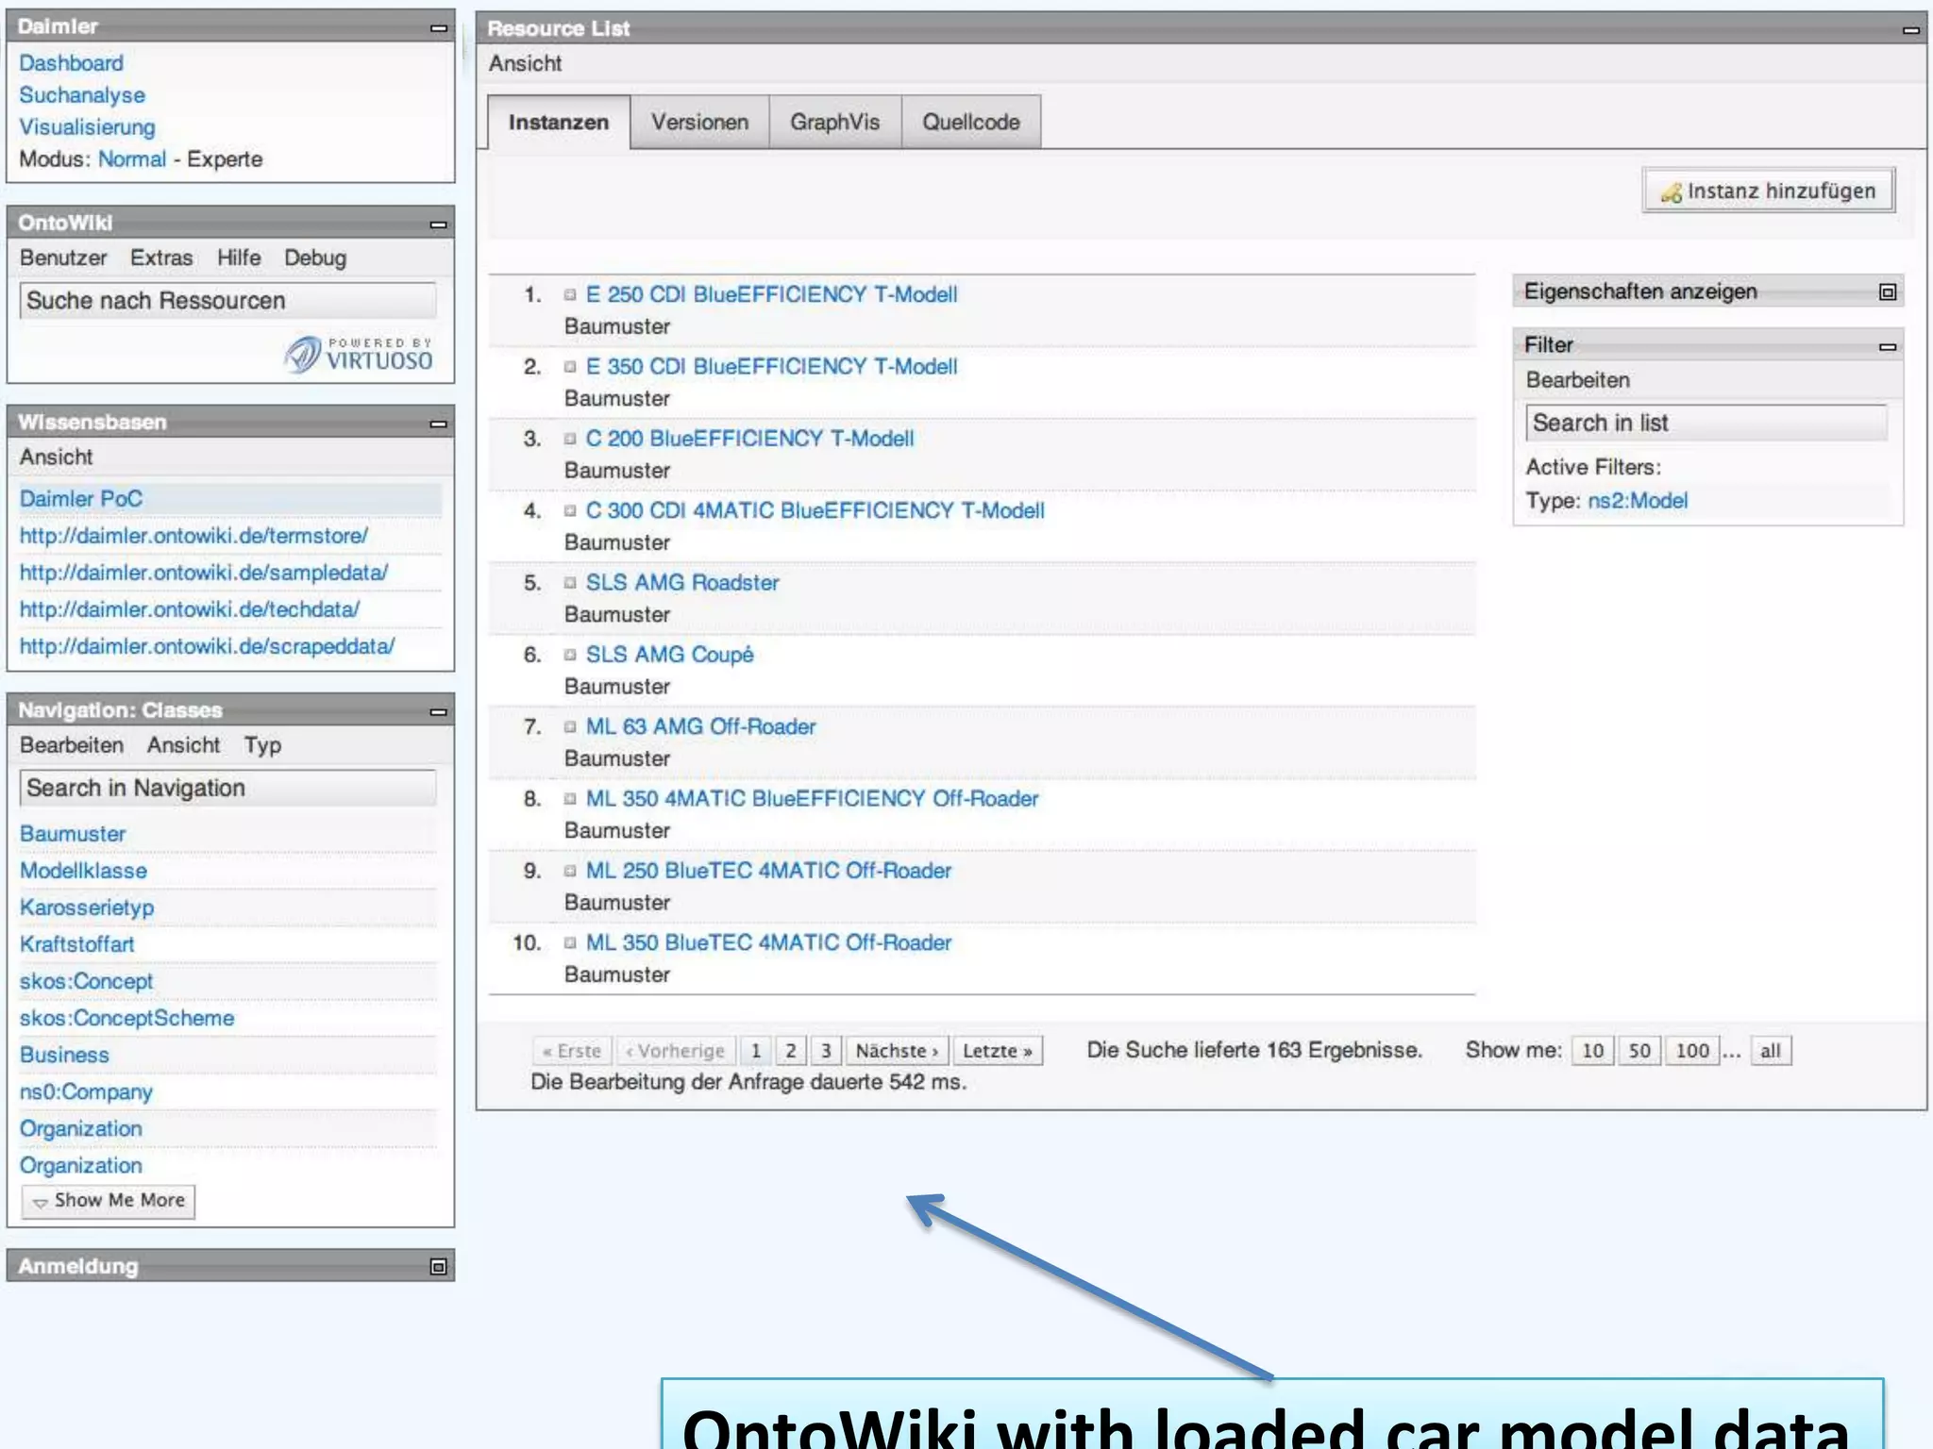Select the Karosserietyp class
The image size is (1933, 1449).
tap(87, 908)
